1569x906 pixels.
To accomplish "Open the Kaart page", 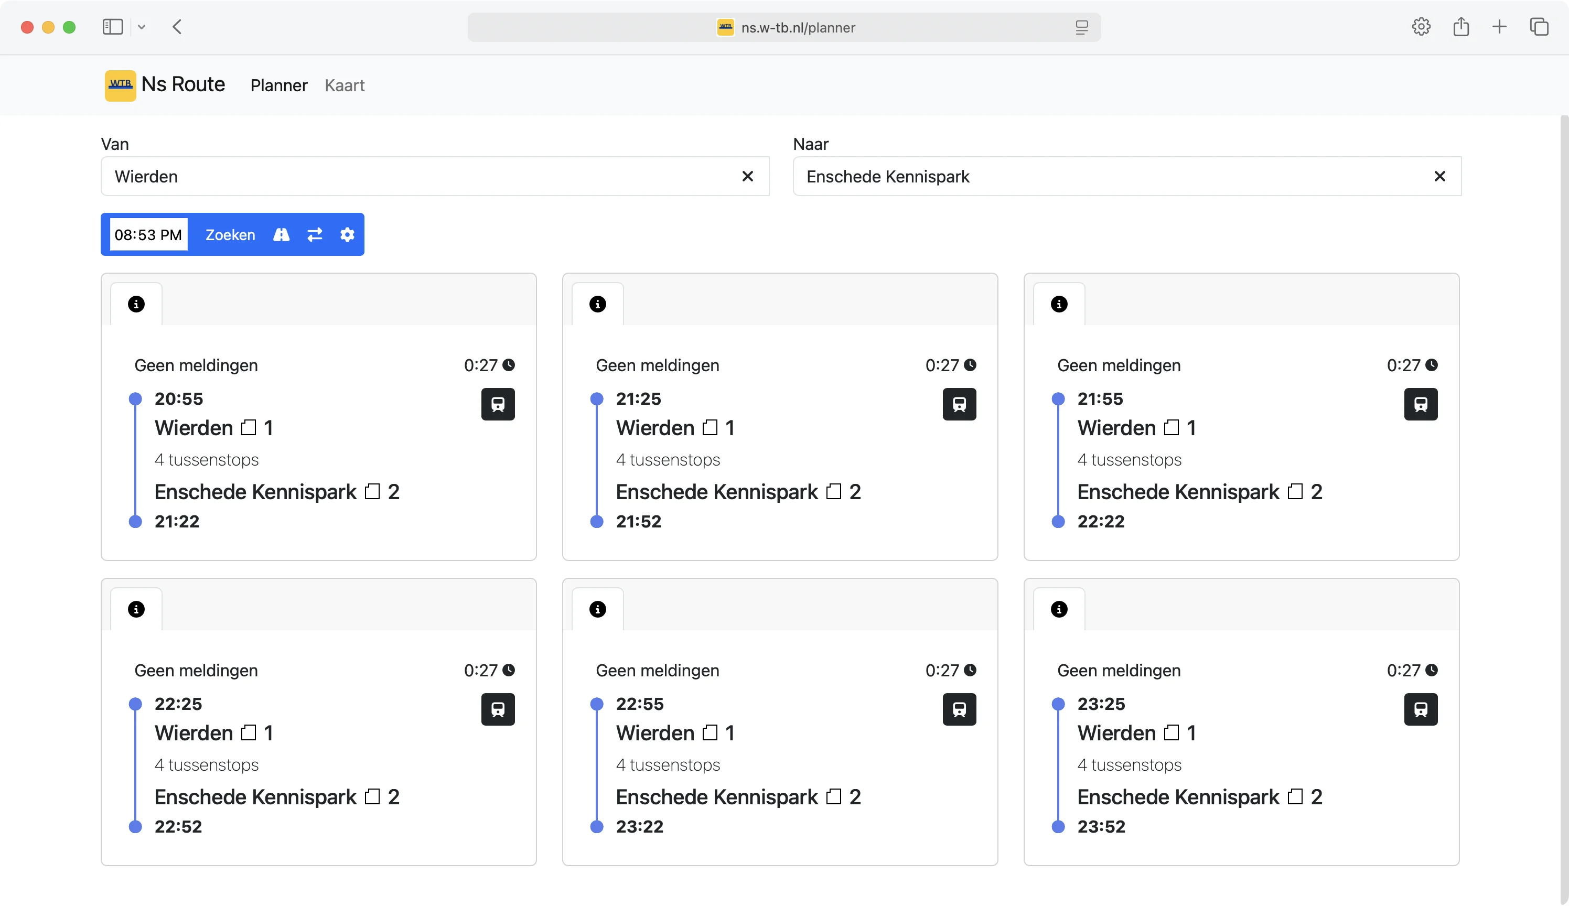I will coord(344,85).
